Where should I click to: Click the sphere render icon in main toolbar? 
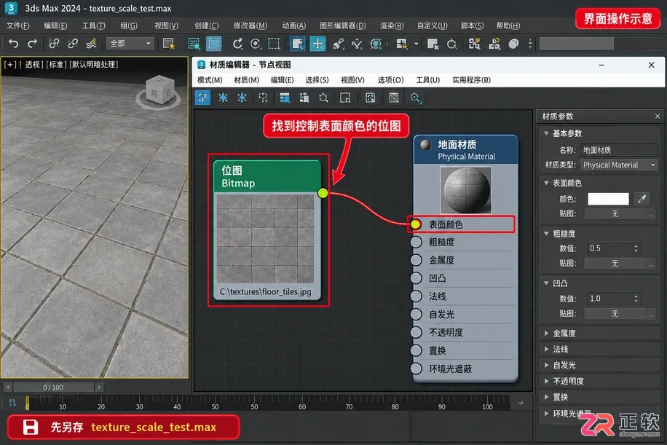click(x=514, y=44)
